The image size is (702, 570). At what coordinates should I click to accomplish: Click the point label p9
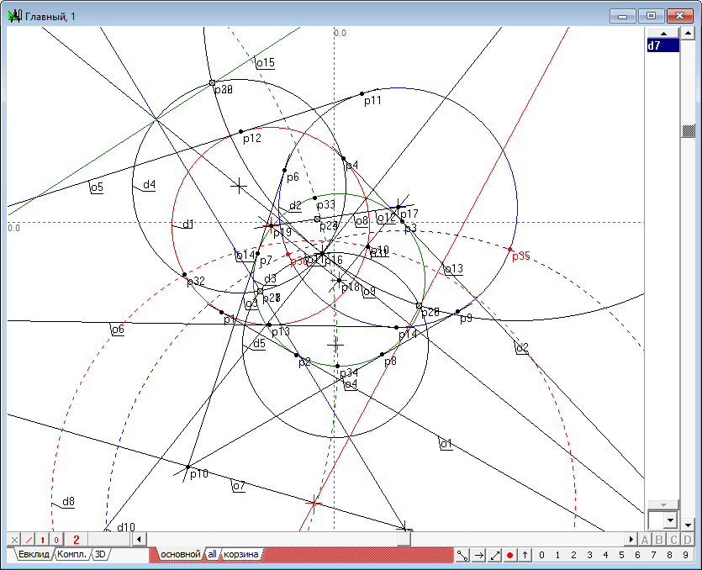tap(466, 319)
